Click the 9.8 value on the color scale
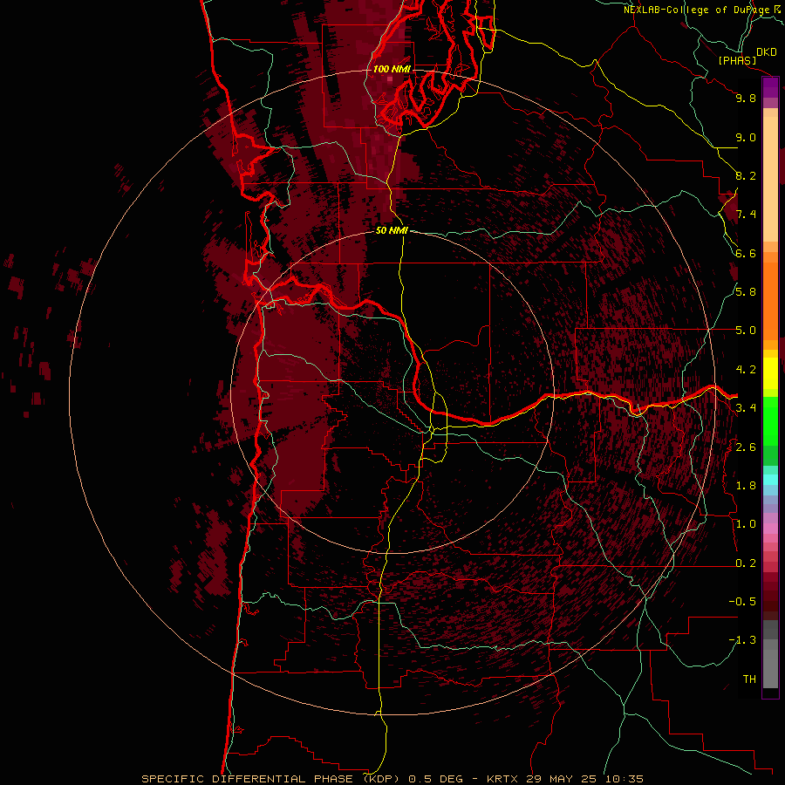785x785 pixels. click(x=746, y=98)
